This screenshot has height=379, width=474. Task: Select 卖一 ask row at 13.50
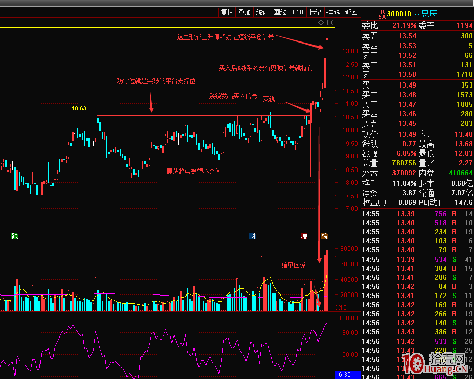tap(417, 74)
